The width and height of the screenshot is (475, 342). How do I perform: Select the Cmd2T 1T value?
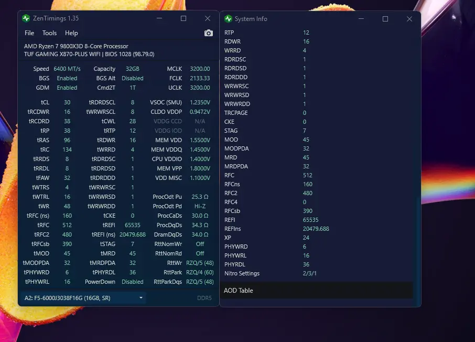click(133, 88)
